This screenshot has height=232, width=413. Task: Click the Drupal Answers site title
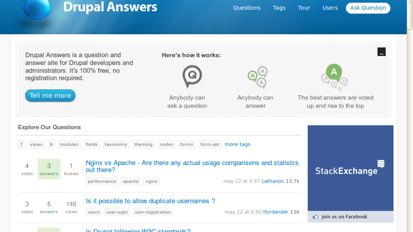[110, 7]
